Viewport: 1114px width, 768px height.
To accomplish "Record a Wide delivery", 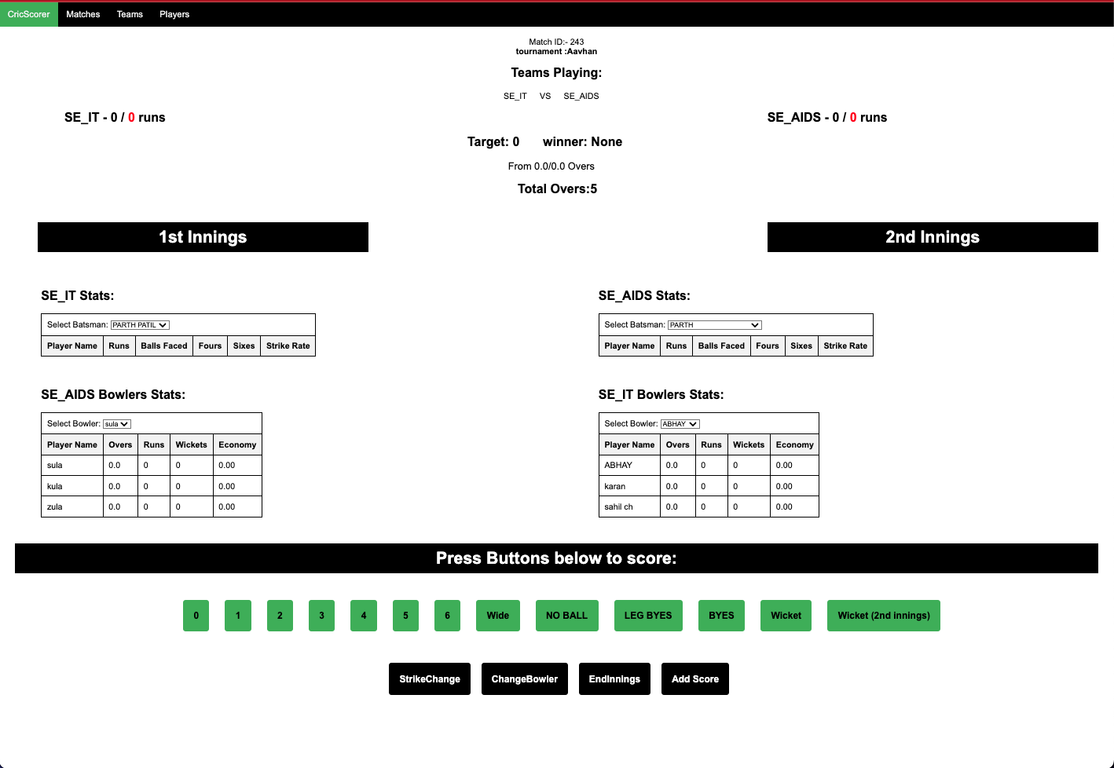I will click(x=497, y=616).
